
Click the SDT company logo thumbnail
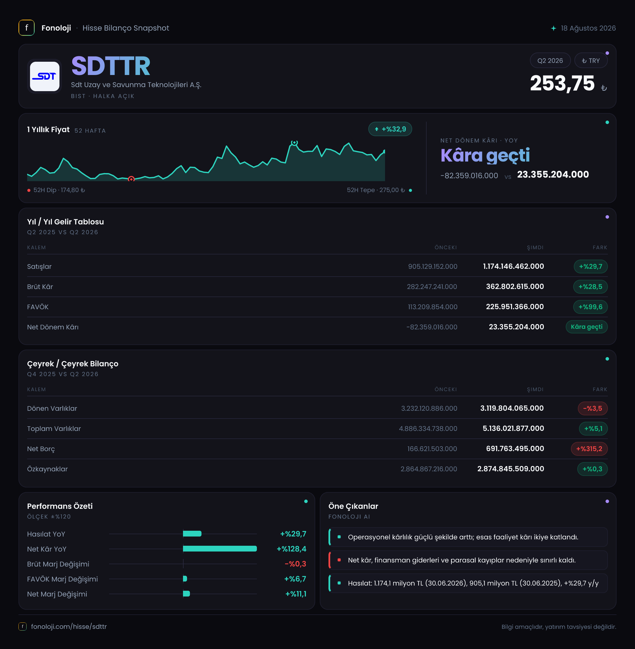click(x=45, y=76)
